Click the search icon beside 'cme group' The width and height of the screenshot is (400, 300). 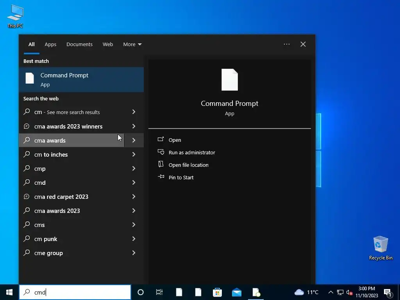click(27, 253)
